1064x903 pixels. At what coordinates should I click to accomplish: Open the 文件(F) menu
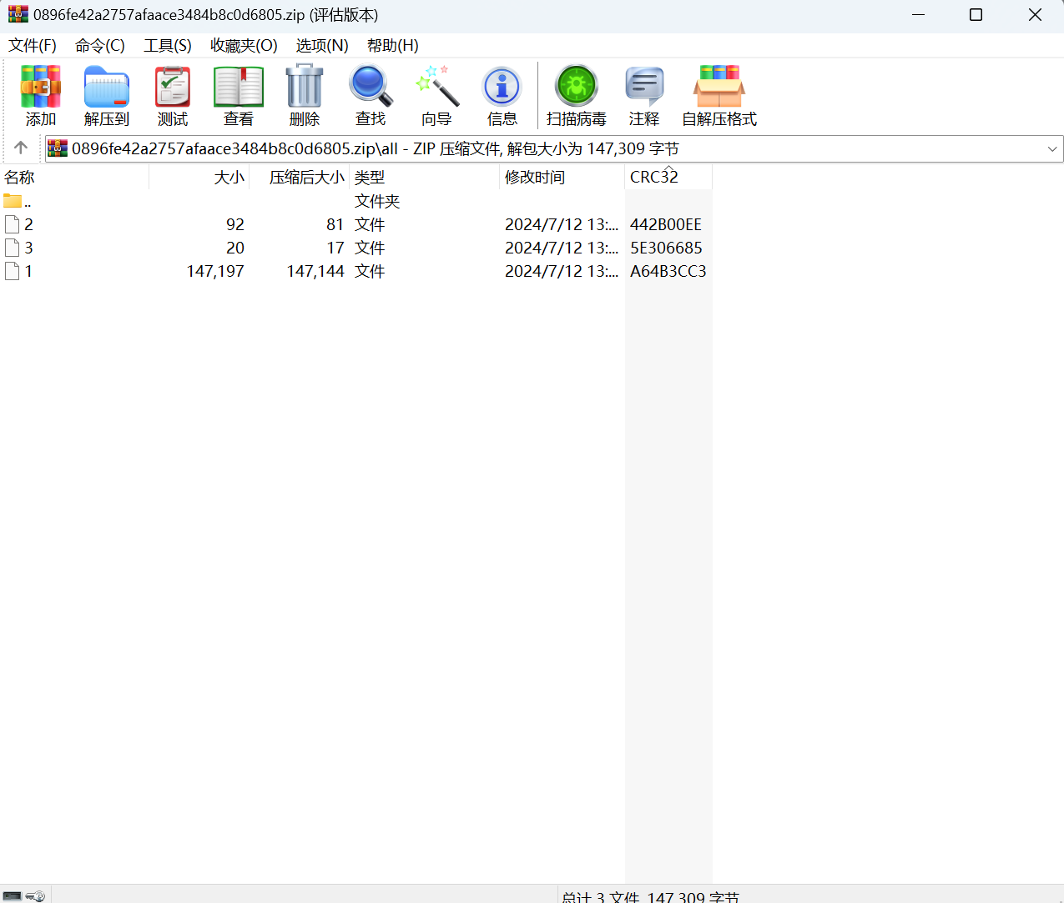(33, 46)
